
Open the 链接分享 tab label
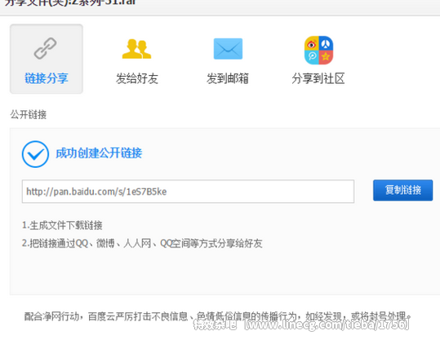click(47, 78)
